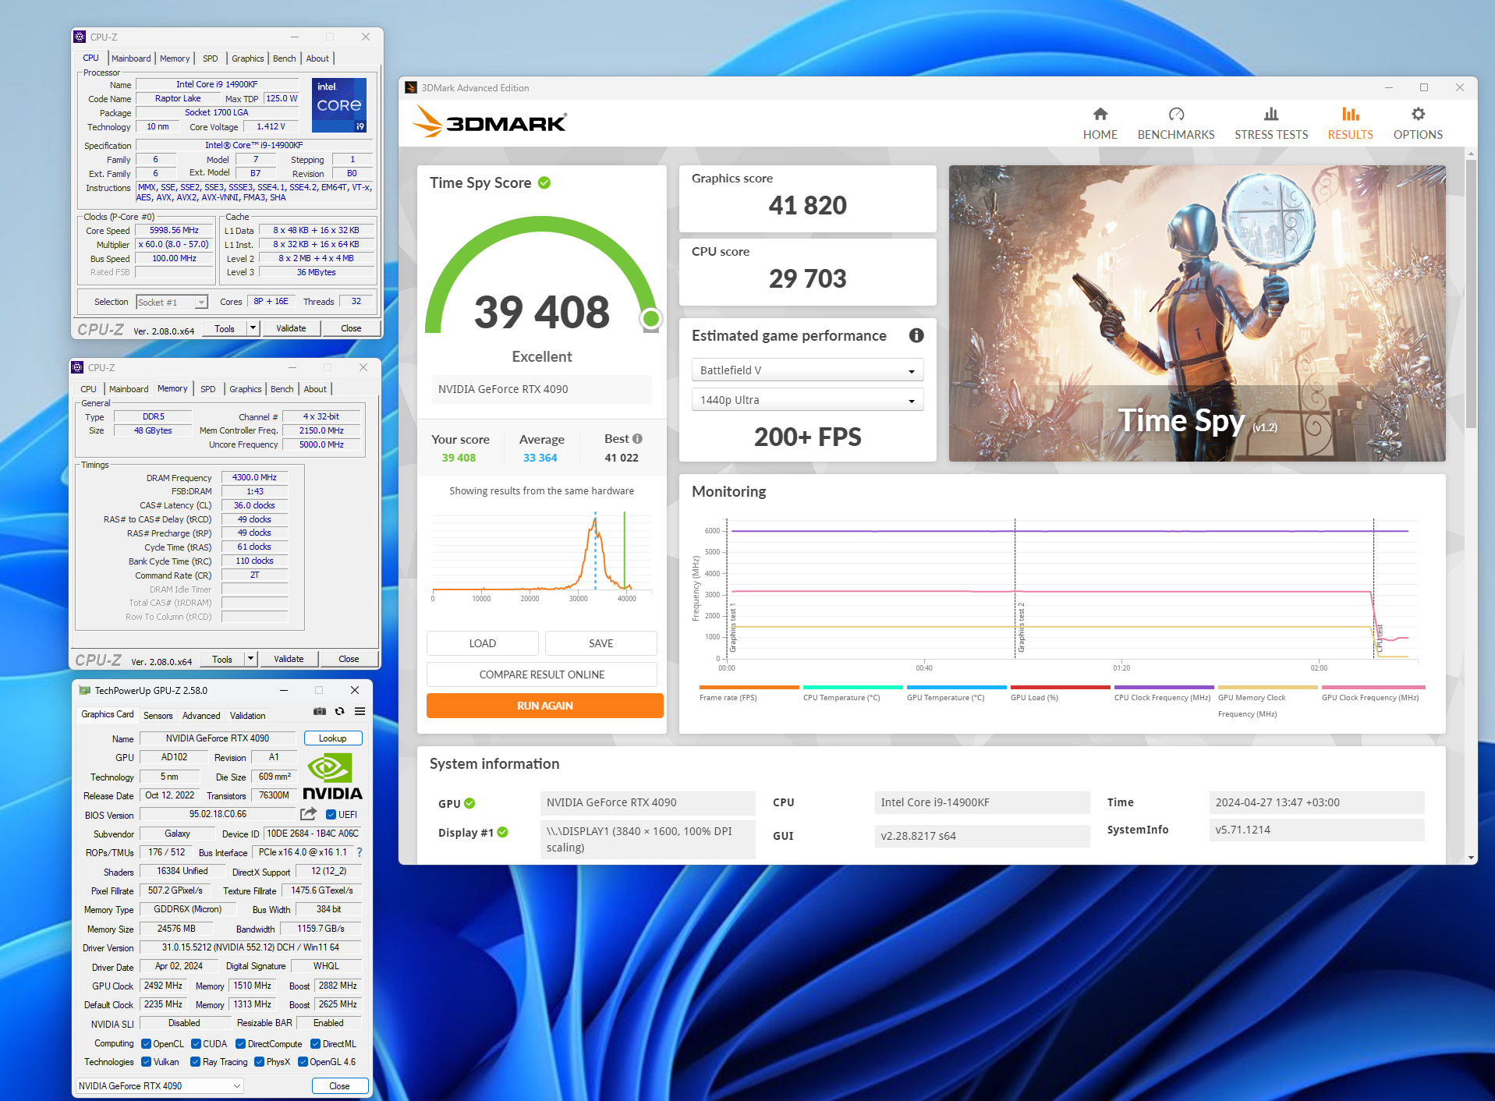Image resolution: width=1495 pixels, height=1101 pixels.
Task: Click the GPU-Z title bar app icon
Action: (x=84, y=690)
